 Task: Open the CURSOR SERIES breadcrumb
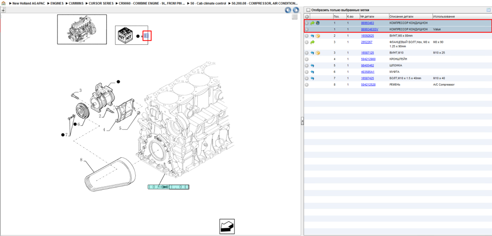tap(101, 3)
